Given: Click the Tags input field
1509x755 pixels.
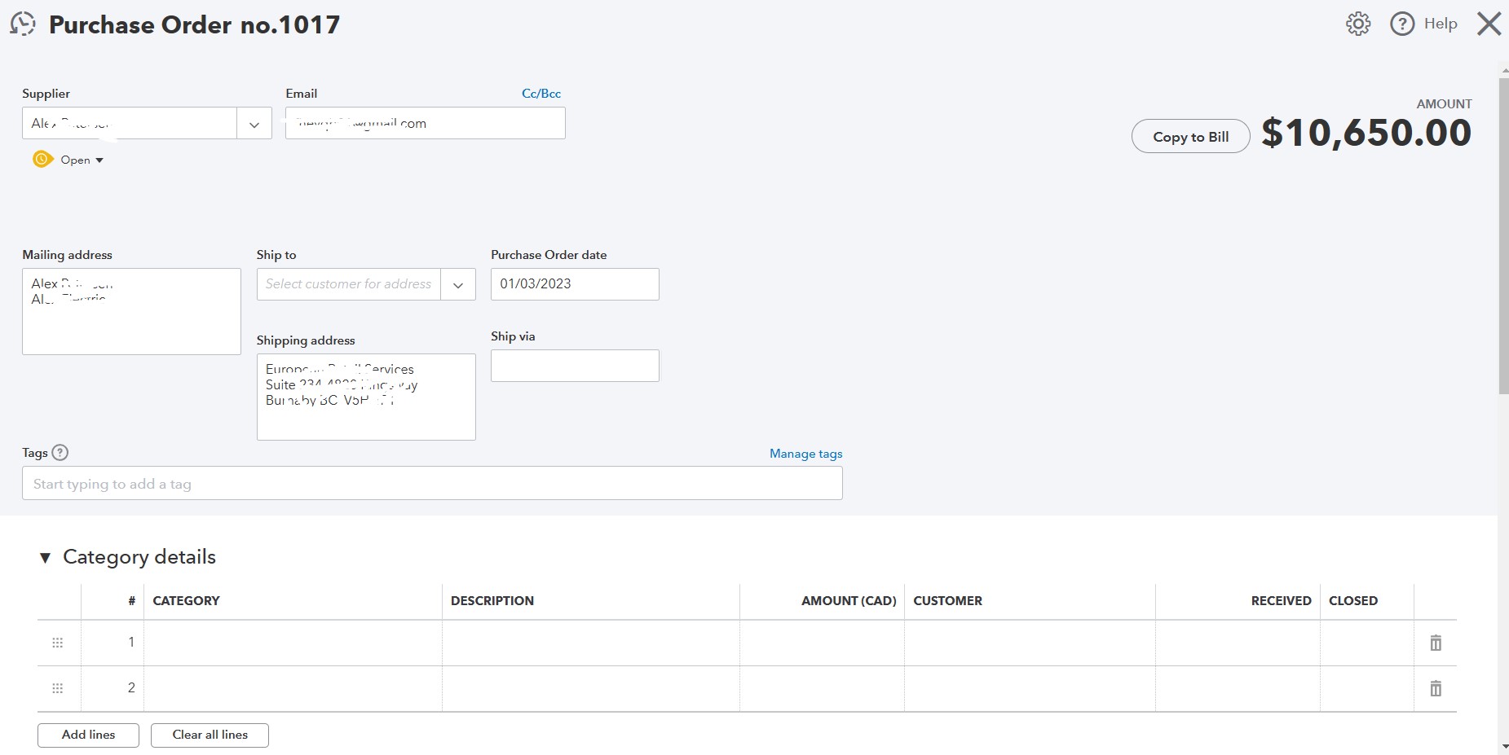Looking at the screenshot, I should pos(432,483).
